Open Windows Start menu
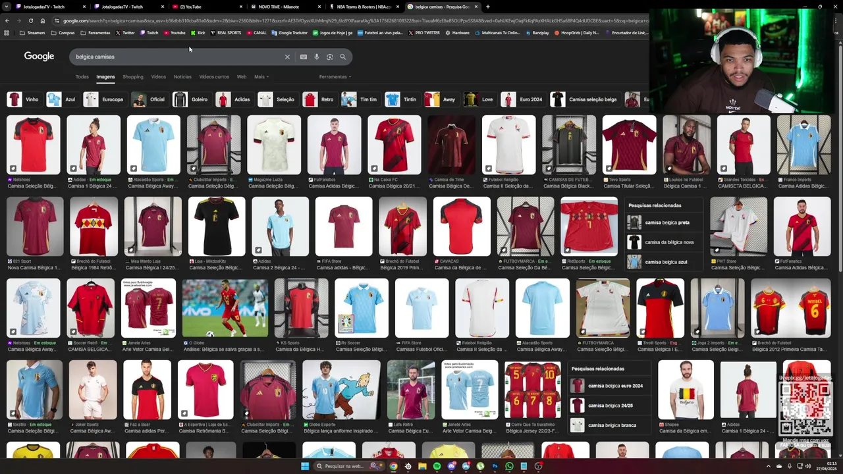Screen dimensions: 843x474 [305, 466]
